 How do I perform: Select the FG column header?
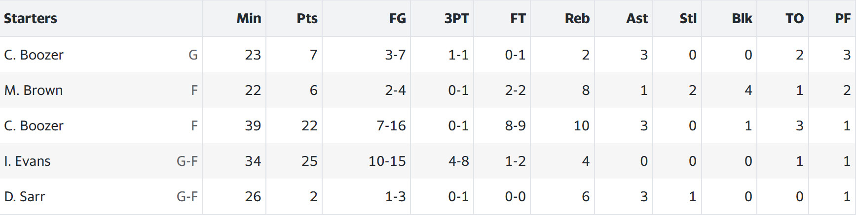397,18
